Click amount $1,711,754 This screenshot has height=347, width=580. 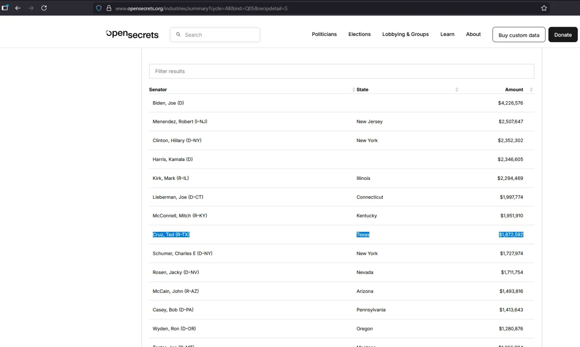tap(512, 272)
